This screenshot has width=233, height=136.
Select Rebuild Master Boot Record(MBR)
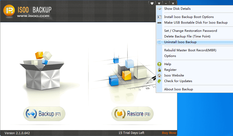pos(190,50)
